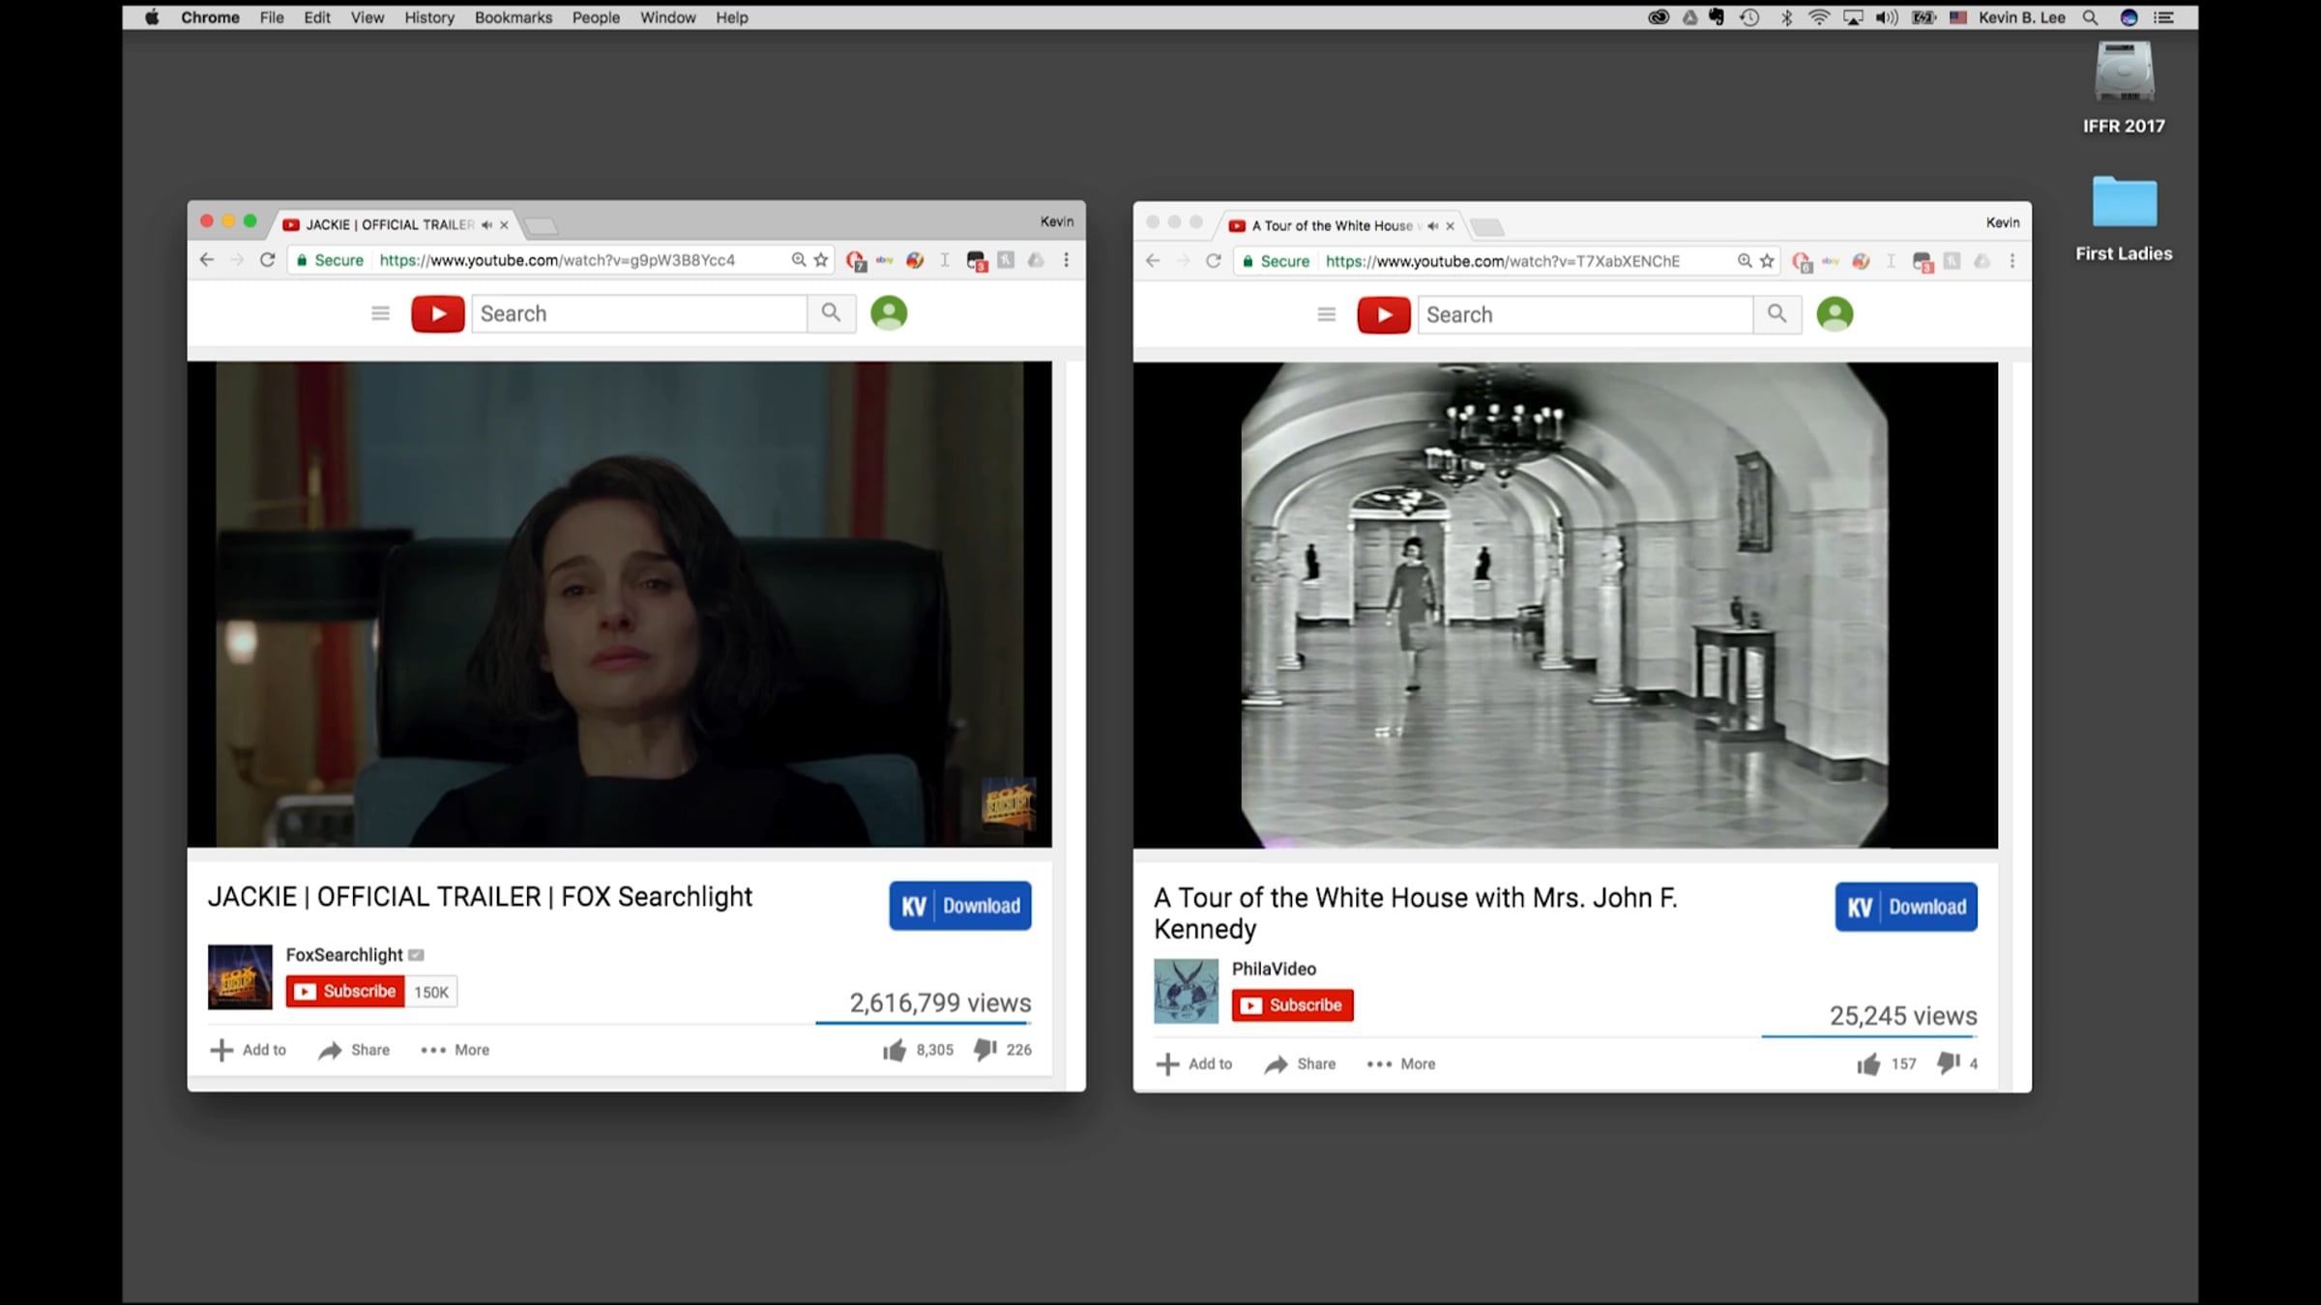Open the History menu
The width and height of the screenshot is (2321, 1305).
(x=429, y=17)
